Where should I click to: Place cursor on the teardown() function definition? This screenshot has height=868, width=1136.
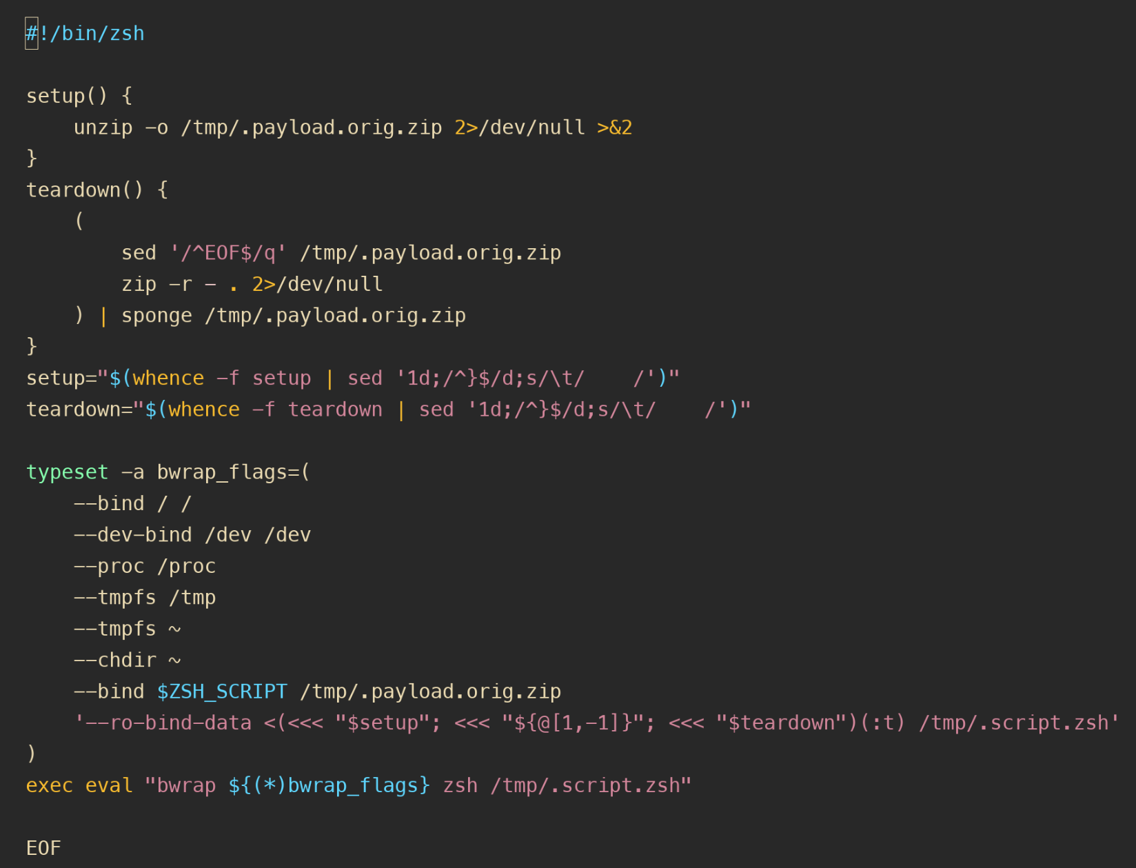84,190
